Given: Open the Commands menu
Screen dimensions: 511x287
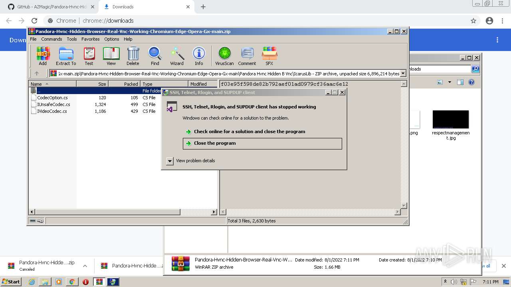Looking at the screenshot, I should pyautogui.click(x=51, y=39).
